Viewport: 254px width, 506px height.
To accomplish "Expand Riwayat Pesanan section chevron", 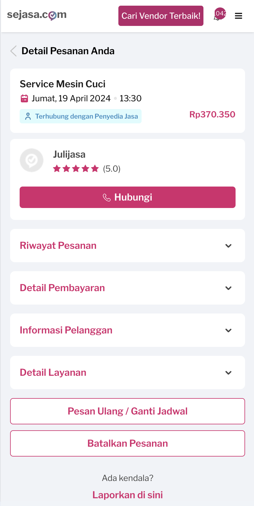I will point(228,246).
